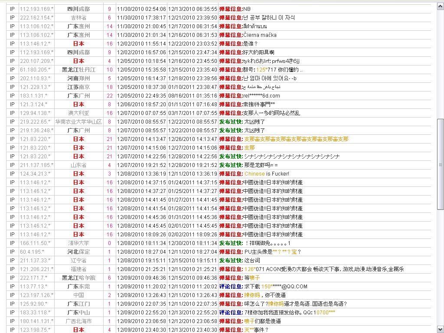Select IP address 219.136.248.*

36,130
